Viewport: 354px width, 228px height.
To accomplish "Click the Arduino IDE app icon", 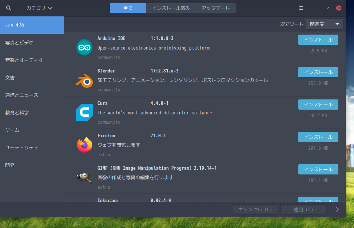I will point(84,48).
